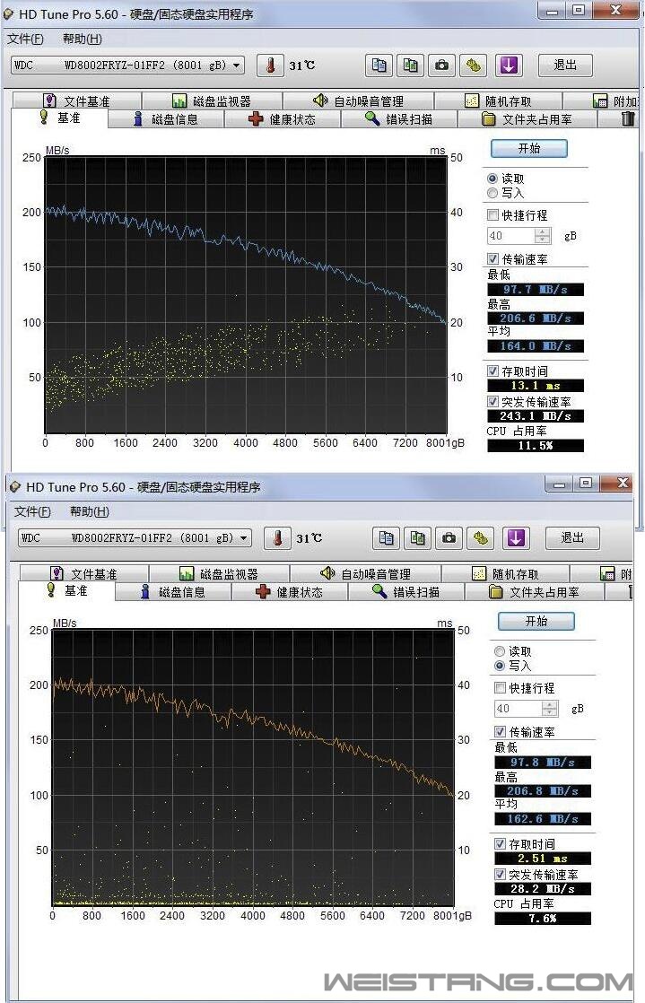Screen dimensions: 645x1003
Task: Open 文件基准 tab in upper window
Action: tap(77, 101)
